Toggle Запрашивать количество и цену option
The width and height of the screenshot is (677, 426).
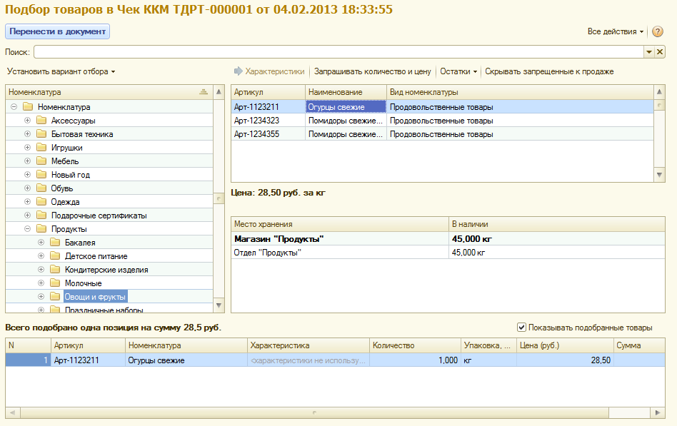click(x=372, y=71)
